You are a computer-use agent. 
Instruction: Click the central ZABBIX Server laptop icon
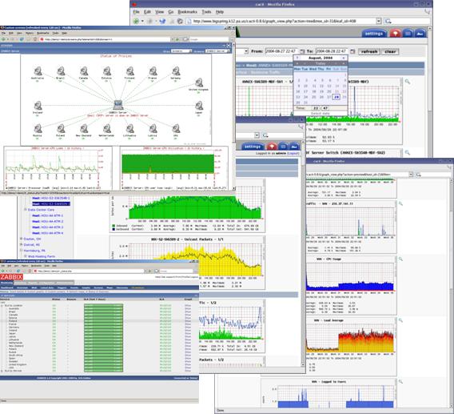click(117, 105)
